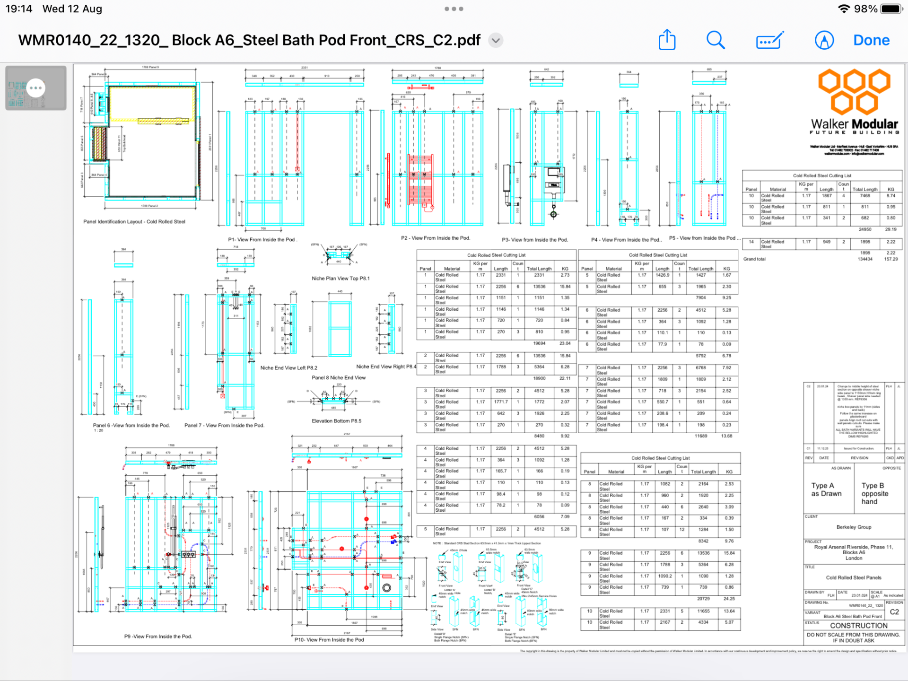
Task: Tap the battery icon in status bar
Action: click(x=892, y=9)
